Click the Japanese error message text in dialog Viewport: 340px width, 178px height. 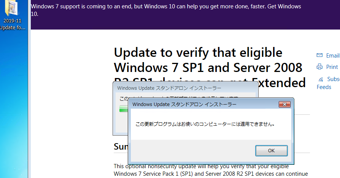(205, 124)
